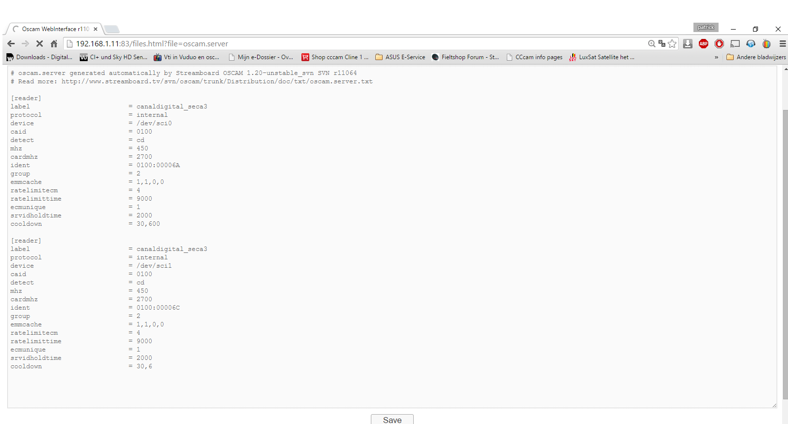Click the textarea resize handle corner
Viewport: 788px width, 424px height.
pos(774,405)
